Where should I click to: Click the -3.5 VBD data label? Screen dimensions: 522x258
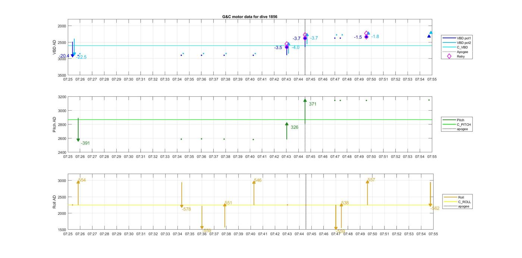[x=278, y=48]
